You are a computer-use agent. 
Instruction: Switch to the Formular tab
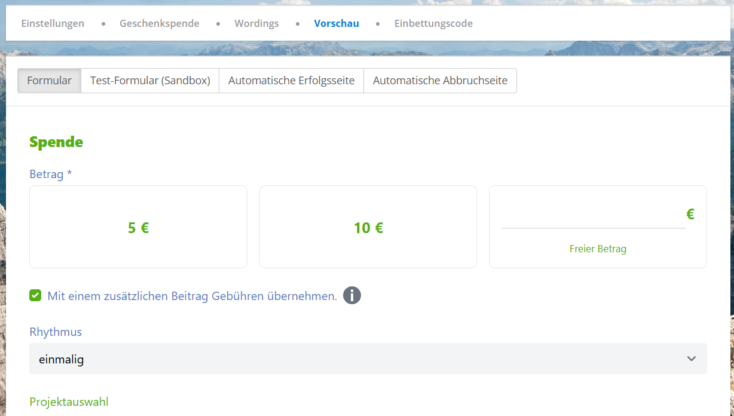[x=49, y=81]
